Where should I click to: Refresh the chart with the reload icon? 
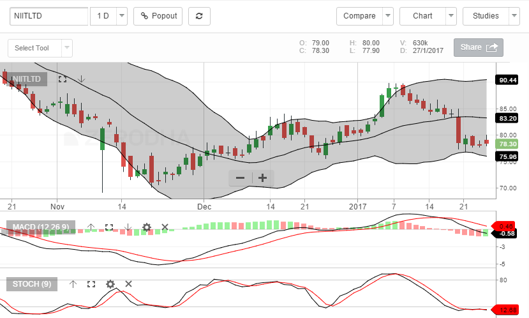[199, 16]
